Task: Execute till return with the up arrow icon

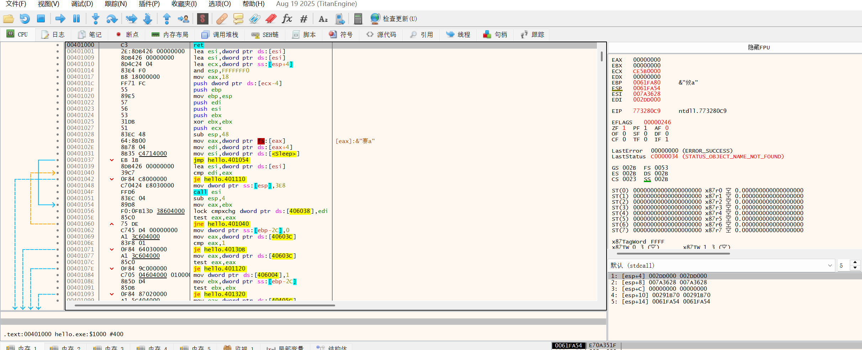Action: tap(166, 18)
